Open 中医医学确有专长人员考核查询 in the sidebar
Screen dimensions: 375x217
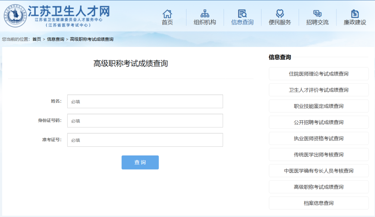(318, 171)
